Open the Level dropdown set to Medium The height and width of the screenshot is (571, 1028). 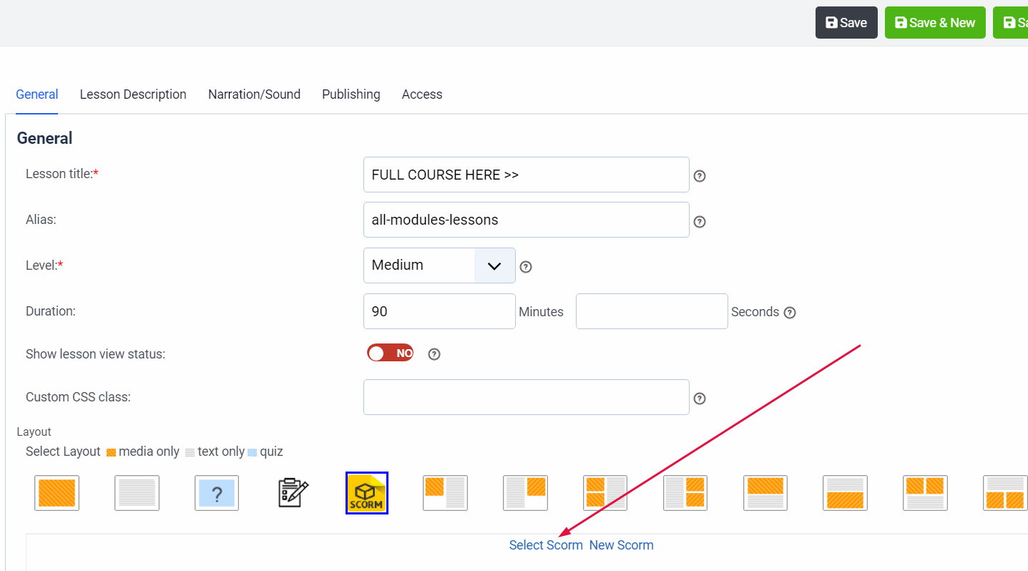tap(439, 265)
